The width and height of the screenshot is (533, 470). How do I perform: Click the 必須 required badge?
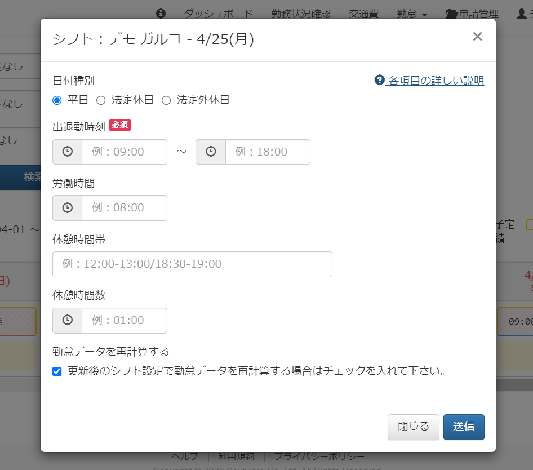point(120,125)
